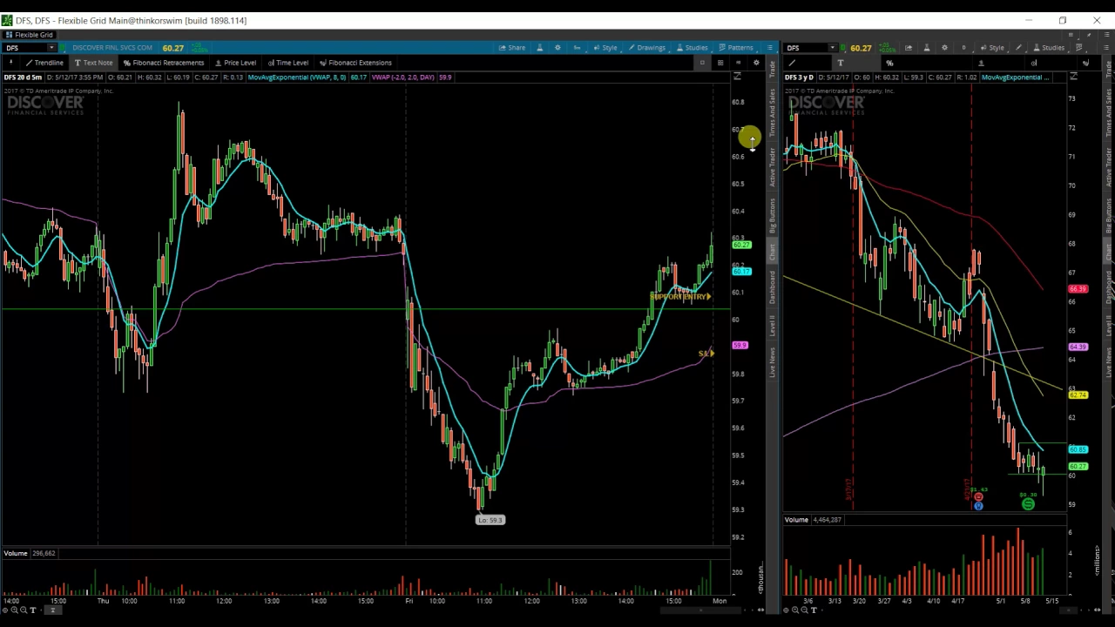Open the Trade side tab beside left chart
Screen dimensions: 1115x627
(772, 69)
